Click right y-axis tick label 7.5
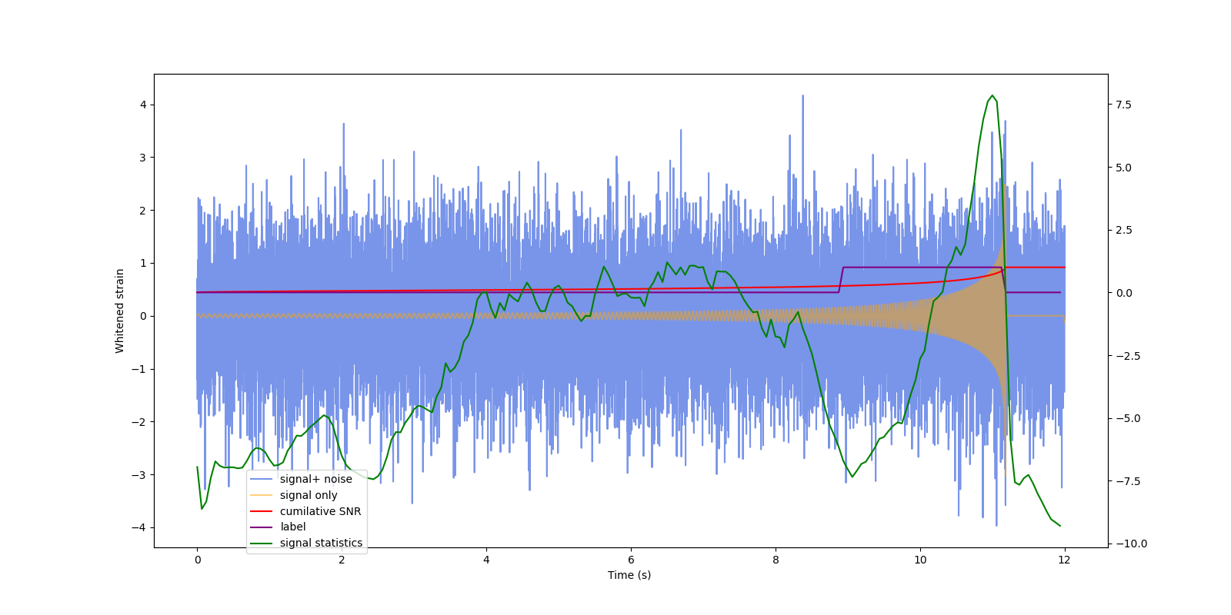This screenshot has width=1231, height=615. pos(1123,105)
